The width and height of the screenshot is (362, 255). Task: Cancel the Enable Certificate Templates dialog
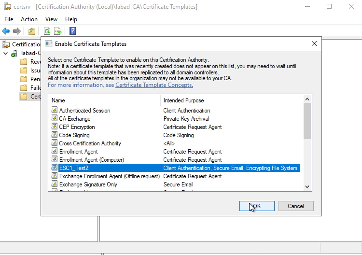296,206
